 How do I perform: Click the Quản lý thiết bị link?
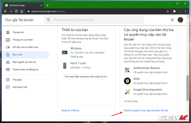coord(70,110)
